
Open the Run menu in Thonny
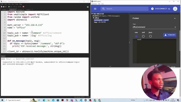point(13,4)
